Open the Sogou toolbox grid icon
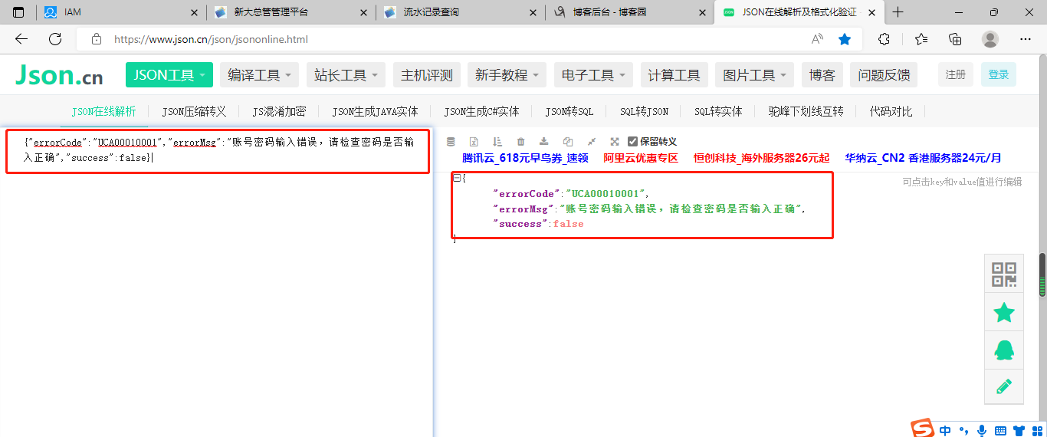The height and width of the screenshot is (437, 1047). (x=1036, y=430)
